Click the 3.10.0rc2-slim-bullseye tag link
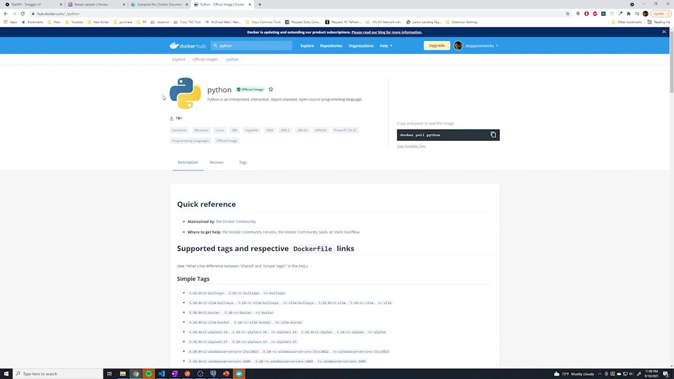Viewport: 674px width, 379px height. coord(211,303)
